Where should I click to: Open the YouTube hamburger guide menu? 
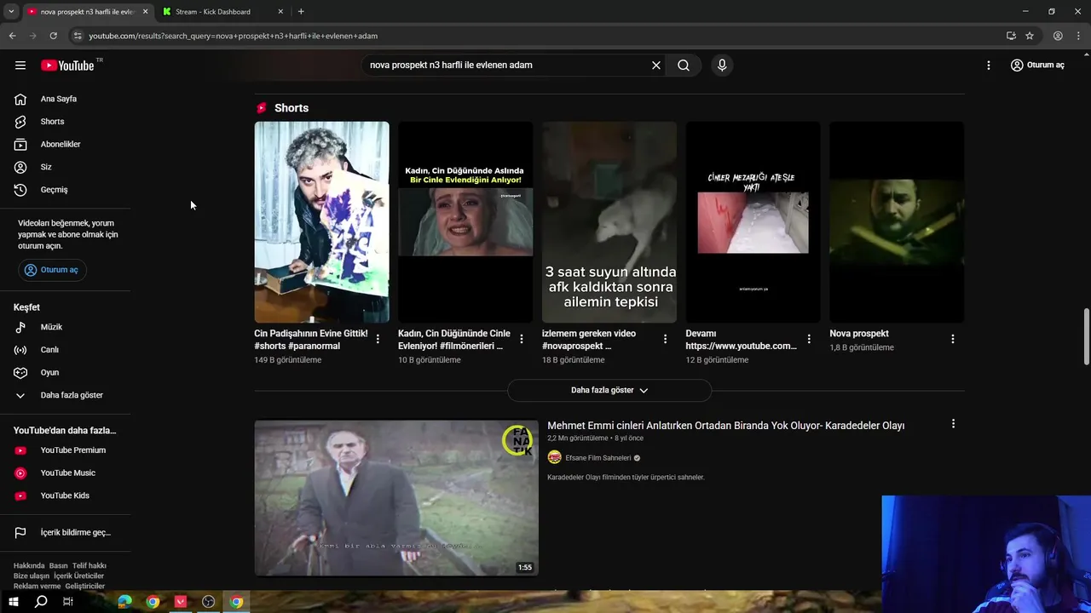20,65
